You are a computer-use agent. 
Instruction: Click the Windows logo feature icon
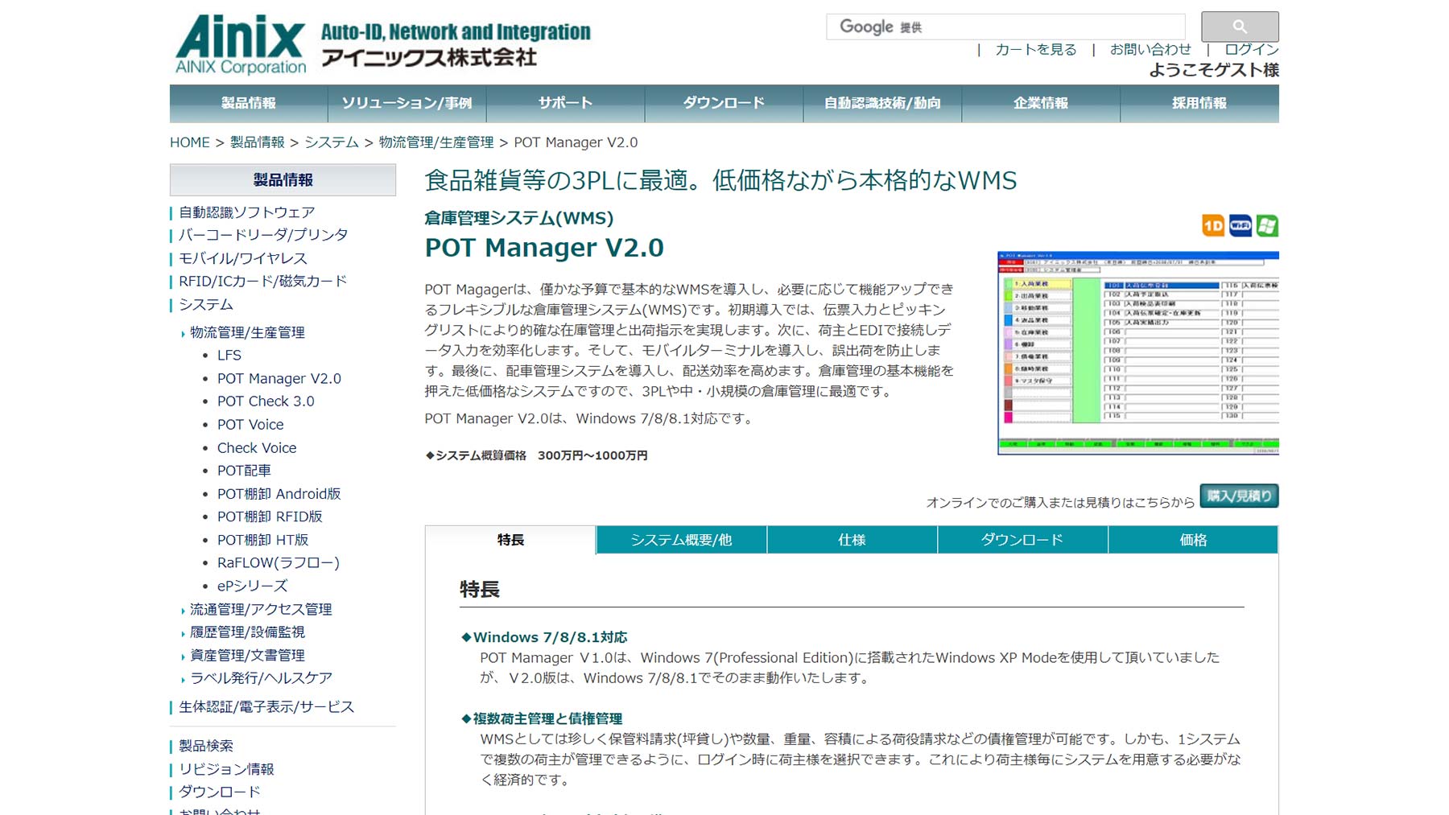(x=1267, y=226)
